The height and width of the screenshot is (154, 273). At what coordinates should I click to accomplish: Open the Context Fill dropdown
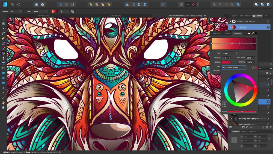click(16, 11)
